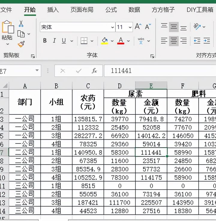
Task: Open the font size dropdown
Action: pos(130,27)
